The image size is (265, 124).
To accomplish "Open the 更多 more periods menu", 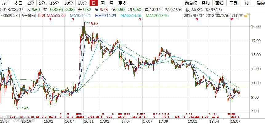I will click(x=122, y=3).
